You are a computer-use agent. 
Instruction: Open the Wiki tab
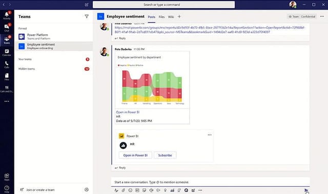(x=171, y=17)
